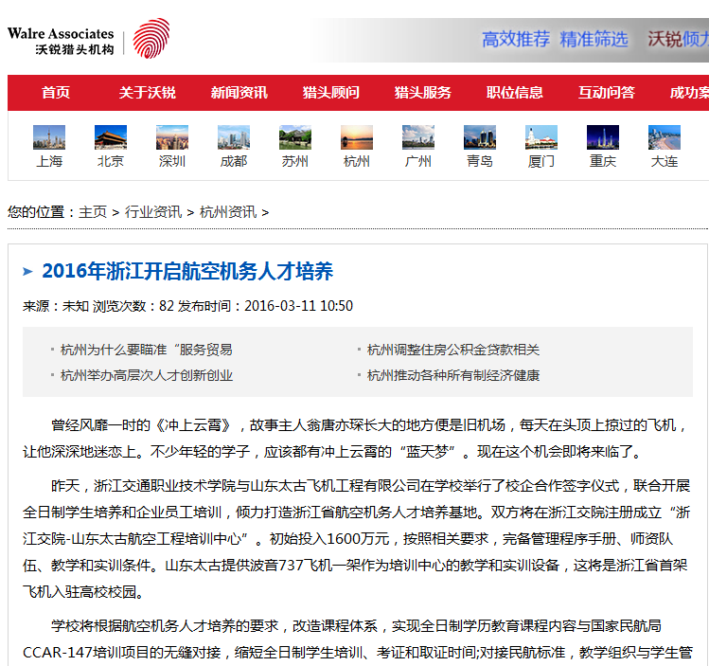Go to the 新闻资讯 menu section
The height and width of the screenshot is (666, 709).
[239, 93]
